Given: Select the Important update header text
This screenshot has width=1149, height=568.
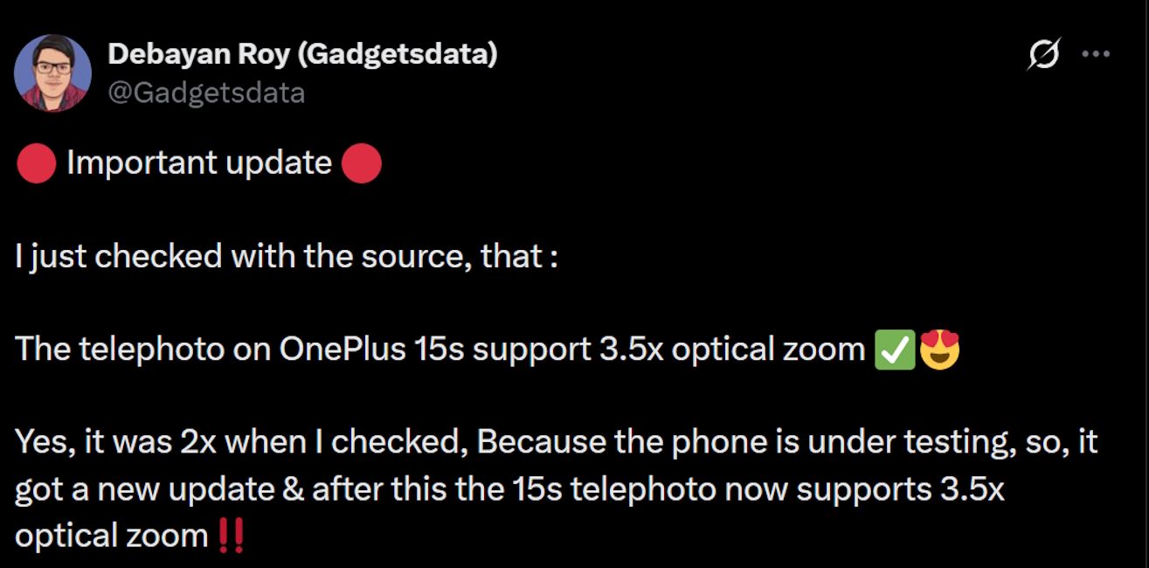Looking at the screenshot, I should [x=197, y=163].
